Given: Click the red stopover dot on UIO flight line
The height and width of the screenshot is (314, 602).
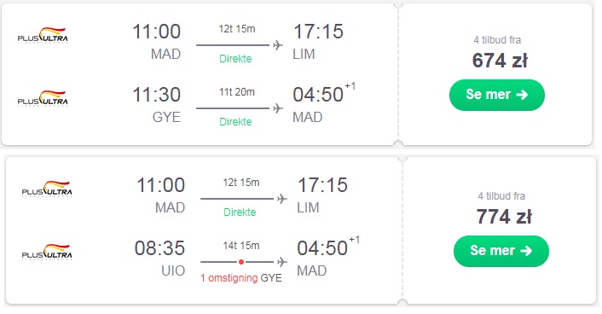Looking at the screenshot, I should click(241, 262).
